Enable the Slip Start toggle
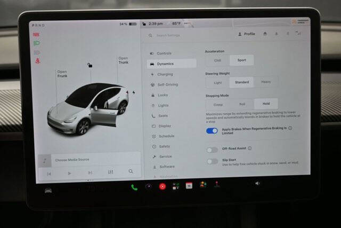The image size is (341, 228). click(x=212, y=161)
